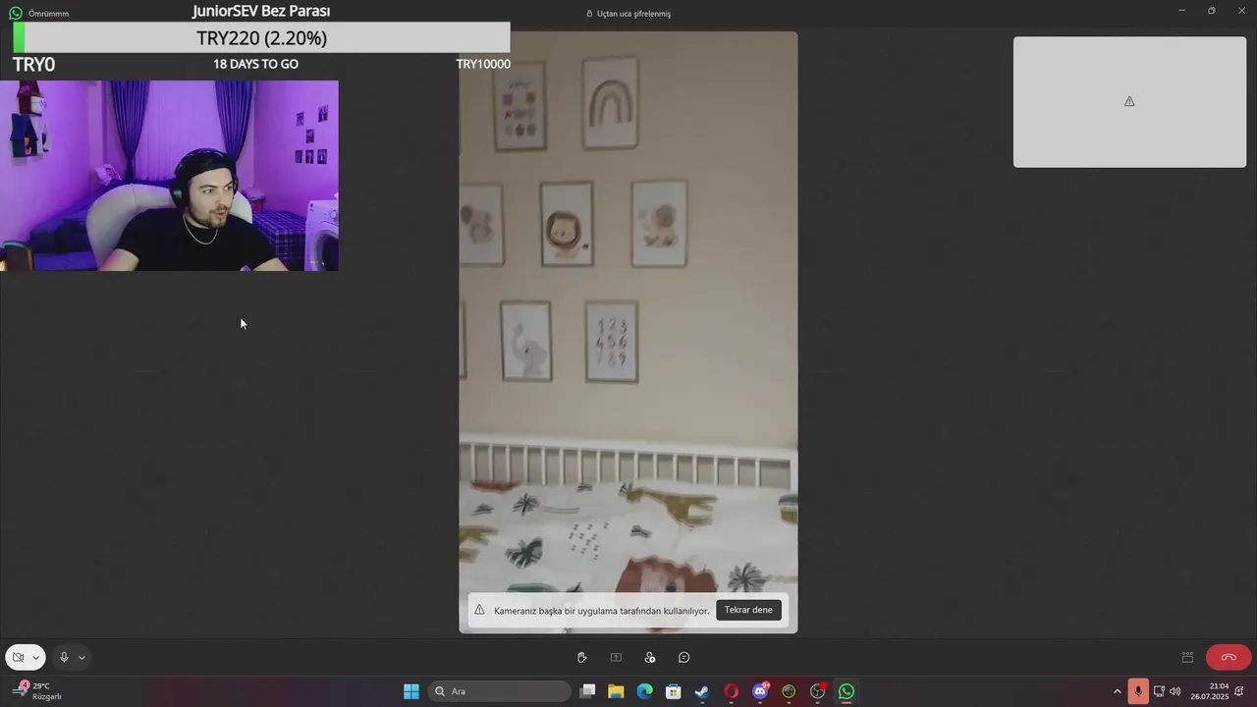Start screen sharing

616,658
